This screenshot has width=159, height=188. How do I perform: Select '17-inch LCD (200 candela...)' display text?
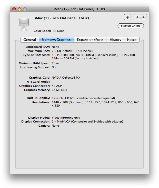coord(83,98)
